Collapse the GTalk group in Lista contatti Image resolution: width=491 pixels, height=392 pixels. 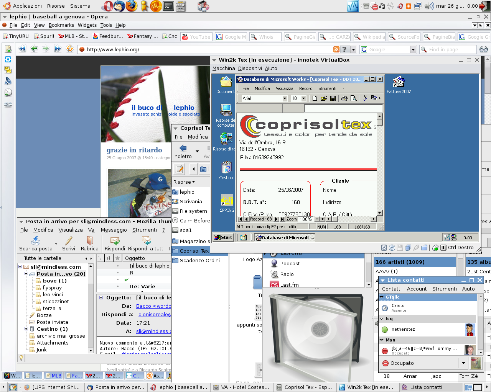[x=382, y=297]
